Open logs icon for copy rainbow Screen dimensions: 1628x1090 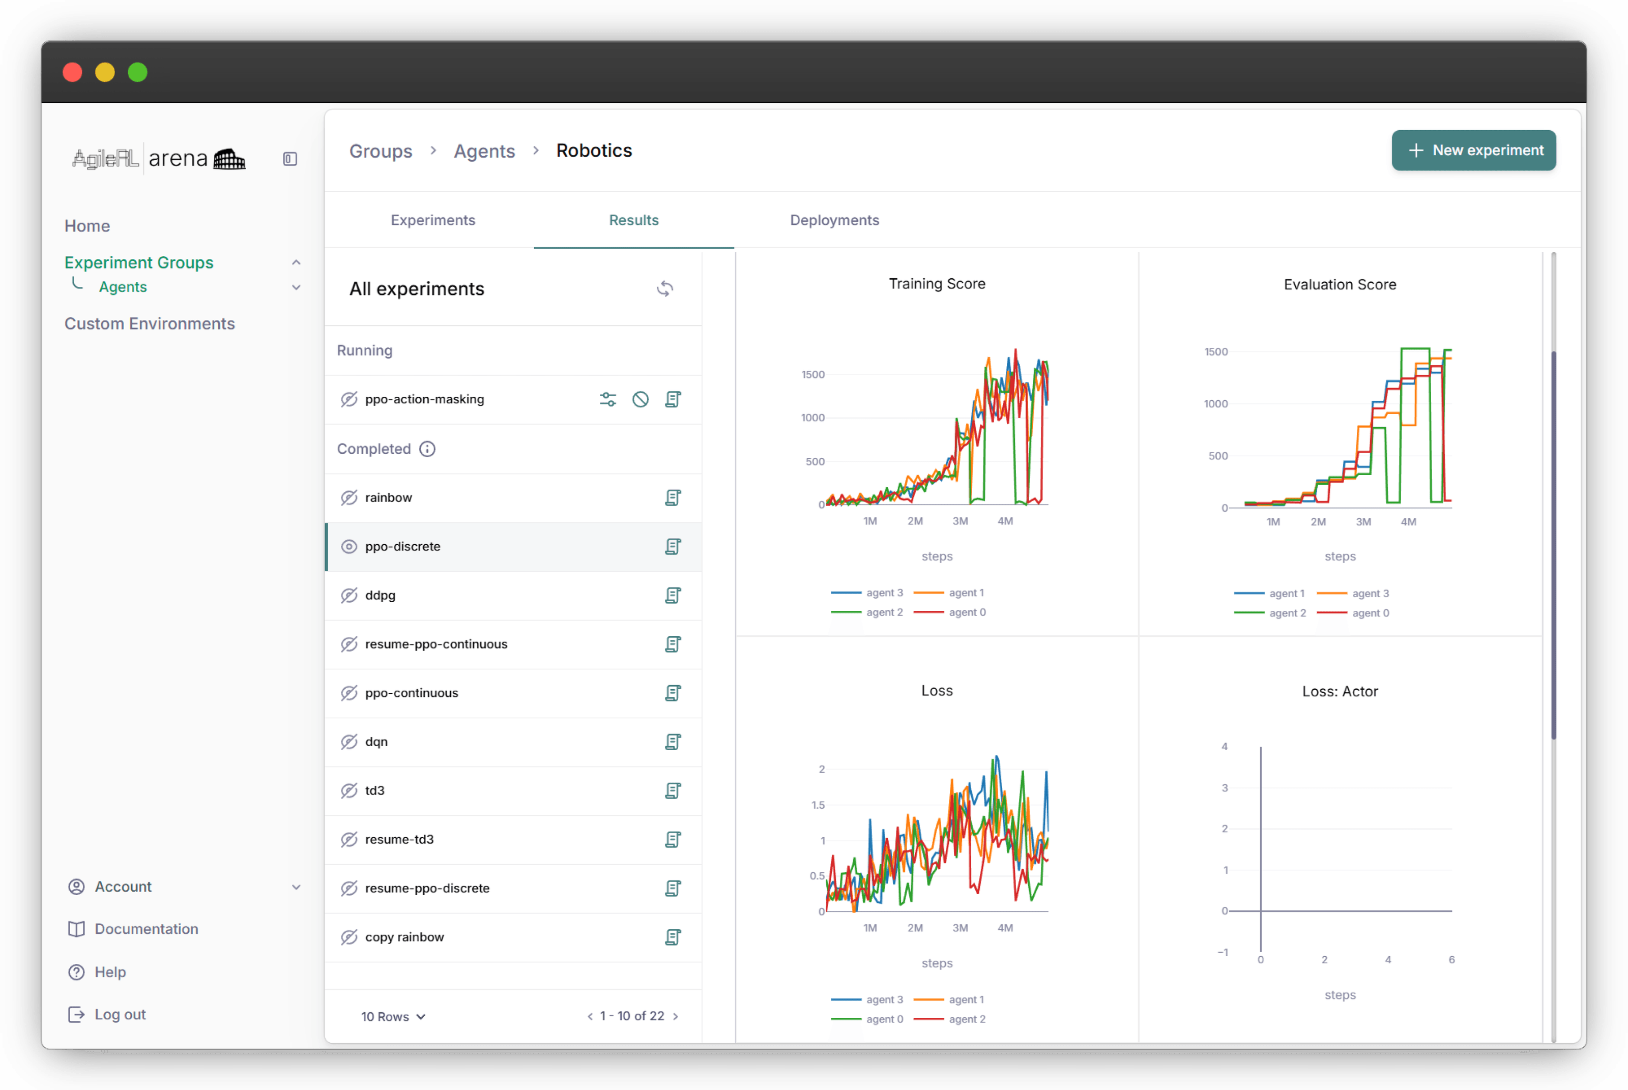pos(672,937)
